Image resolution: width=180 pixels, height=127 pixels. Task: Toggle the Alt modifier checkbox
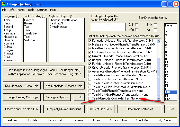coord(155,30)
